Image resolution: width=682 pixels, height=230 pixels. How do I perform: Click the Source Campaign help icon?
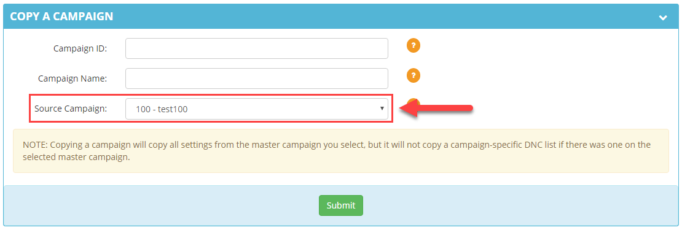coord(414,102)
